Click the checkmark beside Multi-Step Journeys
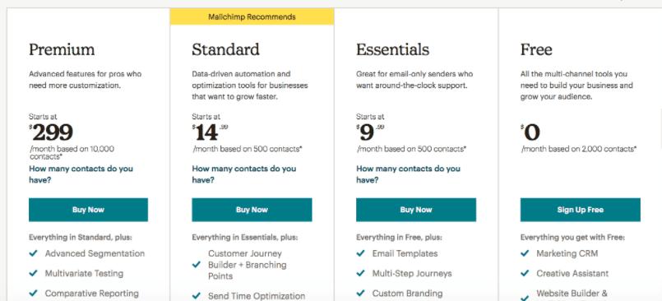Screen dimensions: 662x301 click(x=360, y=274)
